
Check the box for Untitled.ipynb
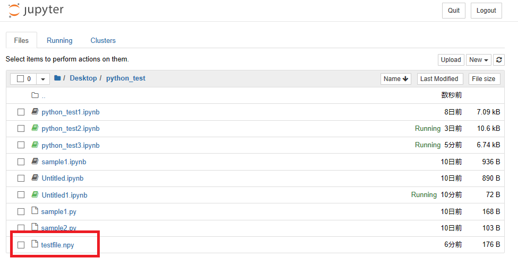[x=21, y=179]
